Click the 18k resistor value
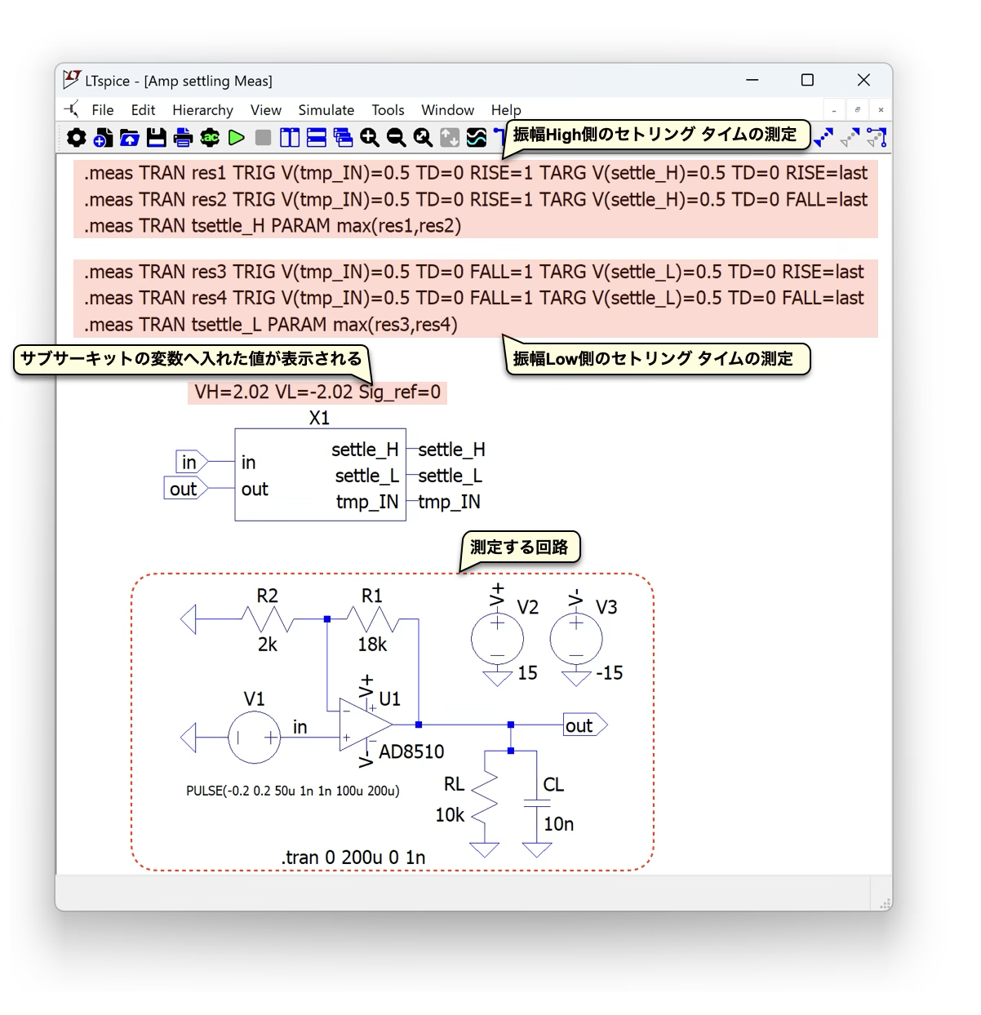 click(x=372, y=645)
